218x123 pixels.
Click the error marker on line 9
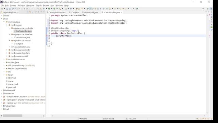(x=47, y=36)
